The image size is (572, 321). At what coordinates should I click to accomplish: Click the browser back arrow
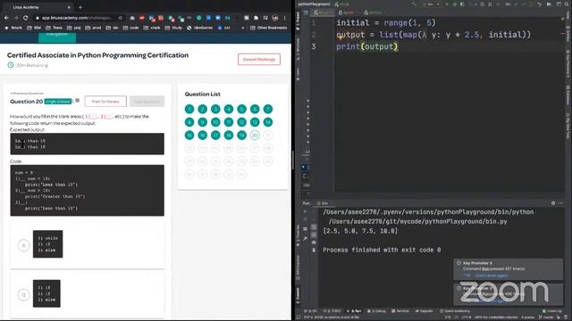[x=6, y=18]
